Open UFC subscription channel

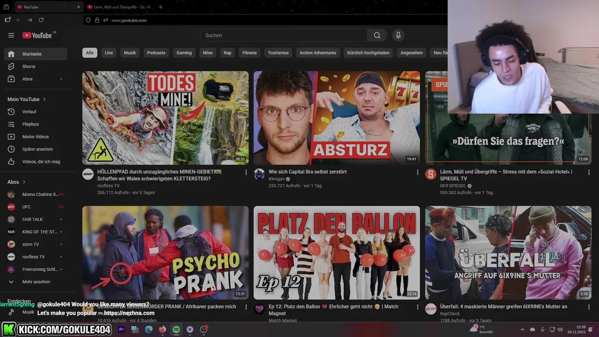[x=36, y=207]
